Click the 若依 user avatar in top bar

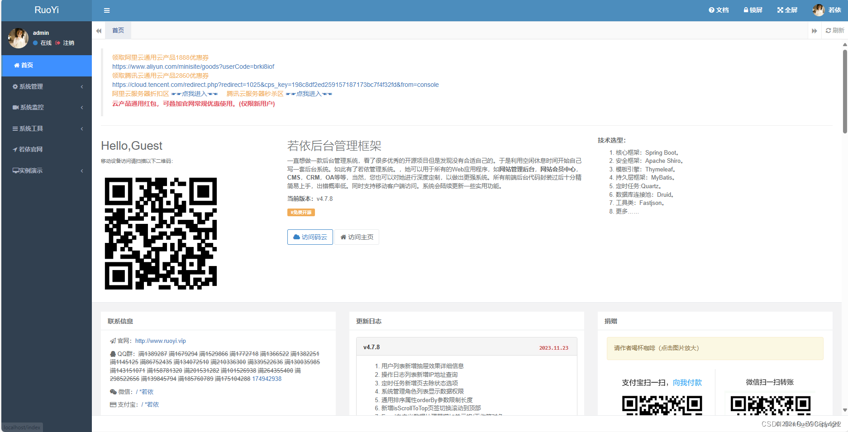pyautogui.click(x=819, y=10)
